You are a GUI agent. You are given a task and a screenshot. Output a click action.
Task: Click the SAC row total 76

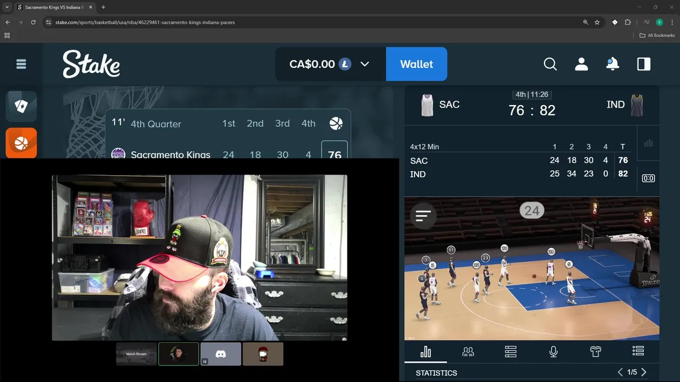point(623,160)
